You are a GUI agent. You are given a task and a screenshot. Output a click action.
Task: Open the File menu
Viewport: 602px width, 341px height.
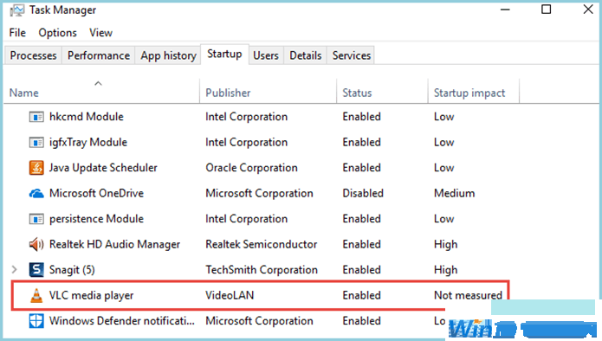coord(17,33)
